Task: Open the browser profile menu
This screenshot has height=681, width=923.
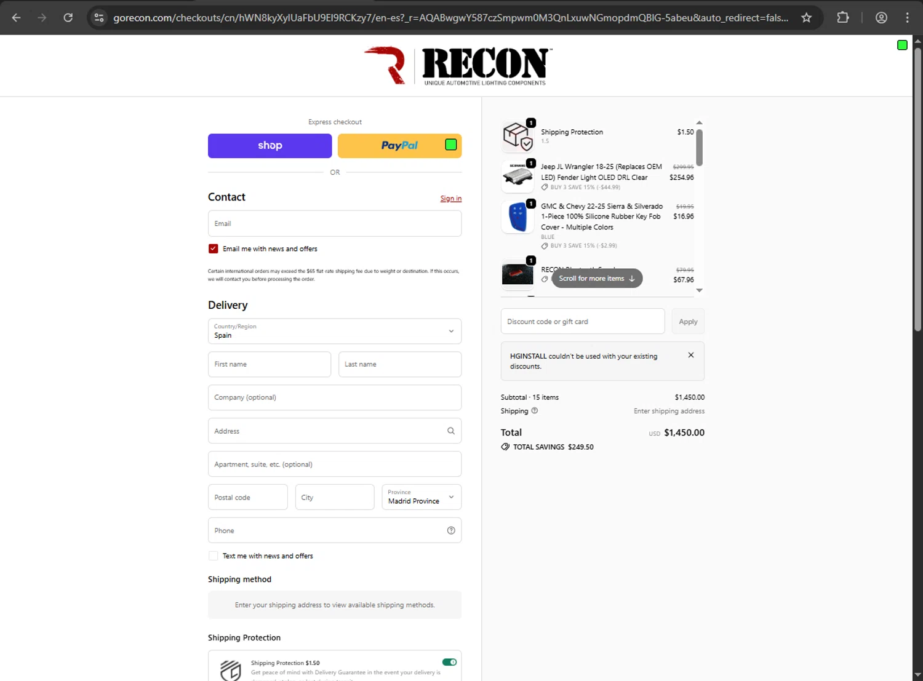Action: [881, 18]
